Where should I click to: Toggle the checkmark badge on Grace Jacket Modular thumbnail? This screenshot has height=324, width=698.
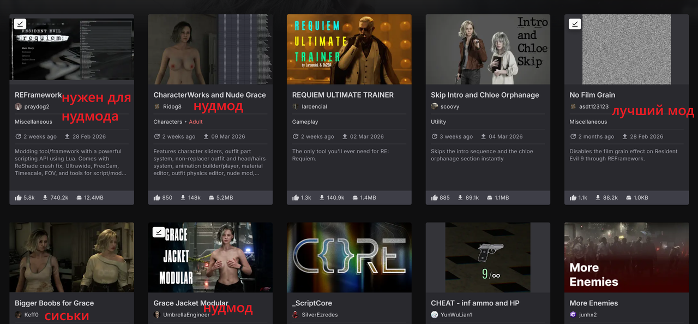(158, 232)
